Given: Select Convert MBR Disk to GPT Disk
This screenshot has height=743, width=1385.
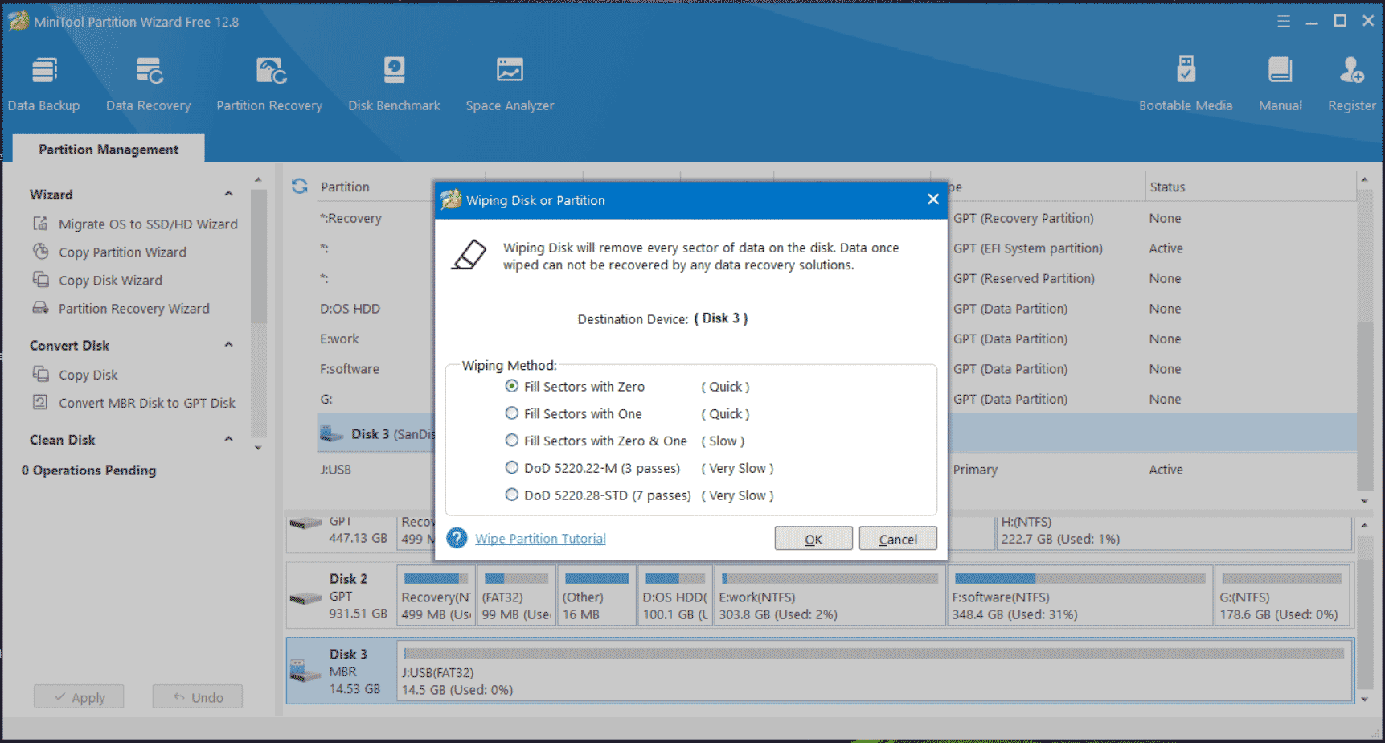Looking at the screenshot, I should tap(147, 403).
